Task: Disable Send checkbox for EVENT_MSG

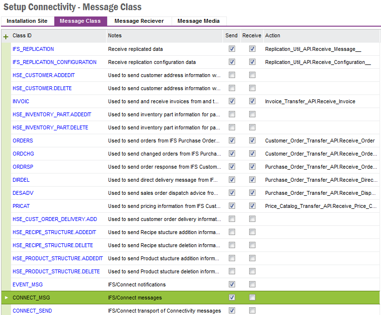Action: [x=232, y=284]
